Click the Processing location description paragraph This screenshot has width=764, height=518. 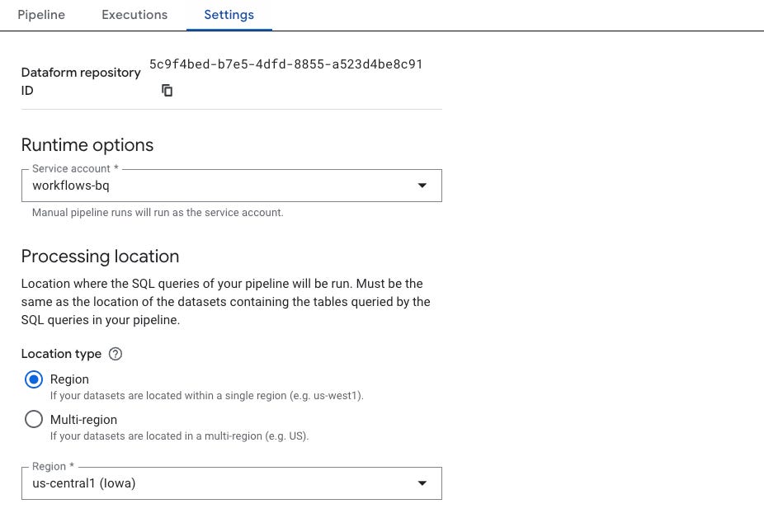(x=225, y=301)
